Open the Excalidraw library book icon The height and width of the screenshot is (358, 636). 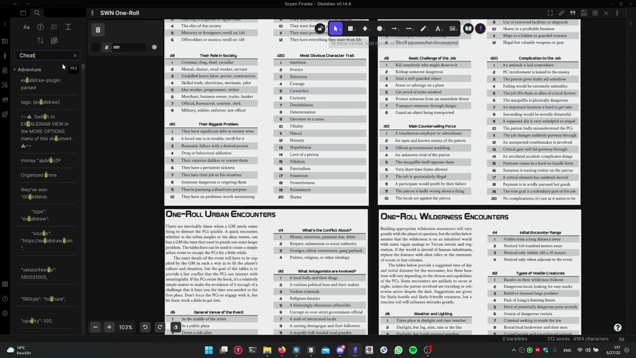coord(468,29)
